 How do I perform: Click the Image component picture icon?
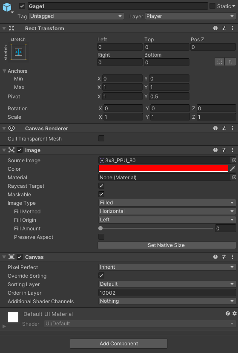tap(11, 150)
